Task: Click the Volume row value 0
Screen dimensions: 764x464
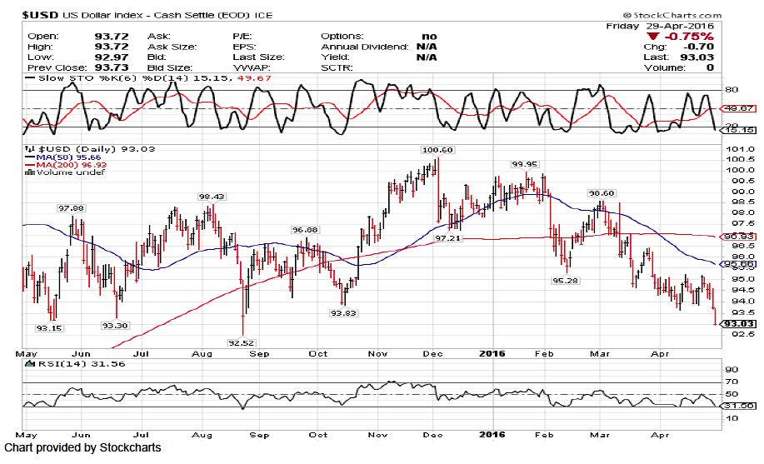Action: coord(711,67)
